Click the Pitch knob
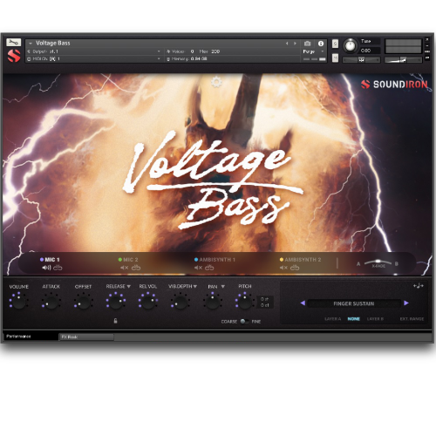 (x=245, y=302)
